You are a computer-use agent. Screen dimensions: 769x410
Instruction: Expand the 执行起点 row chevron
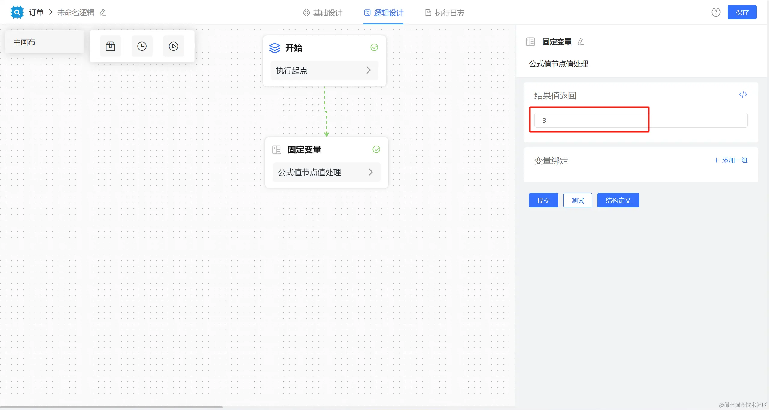coord(368,70)
